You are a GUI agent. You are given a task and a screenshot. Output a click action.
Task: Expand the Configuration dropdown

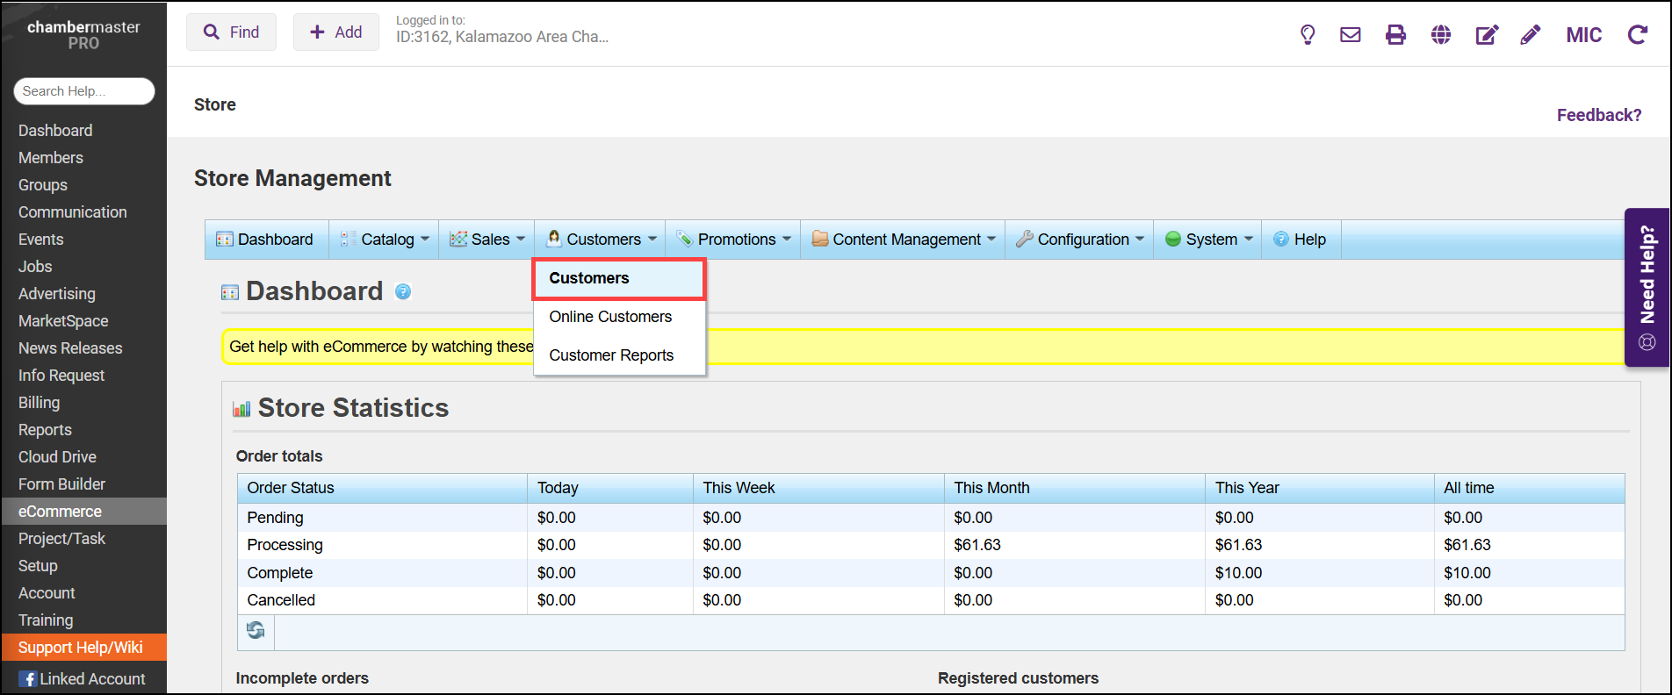point(1081,240)
